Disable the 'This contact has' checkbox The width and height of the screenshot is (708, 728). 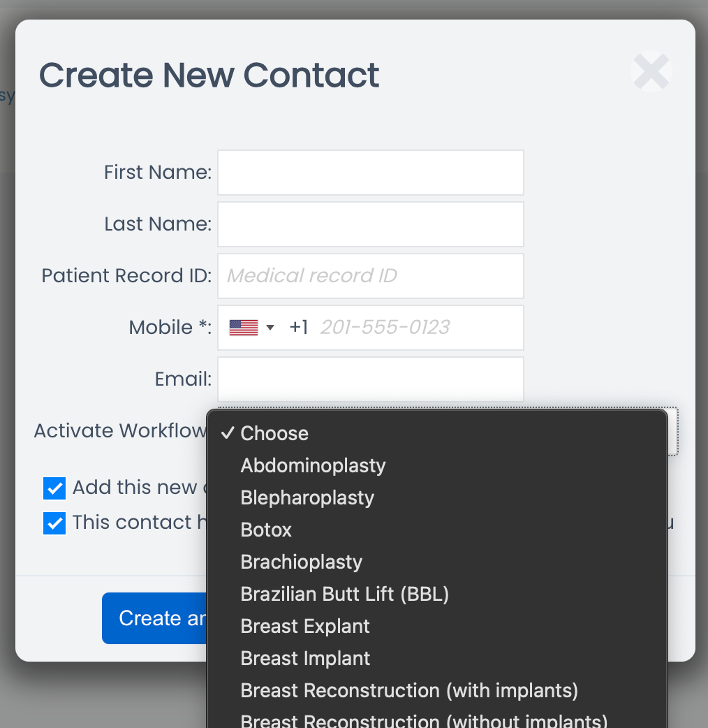54,523
